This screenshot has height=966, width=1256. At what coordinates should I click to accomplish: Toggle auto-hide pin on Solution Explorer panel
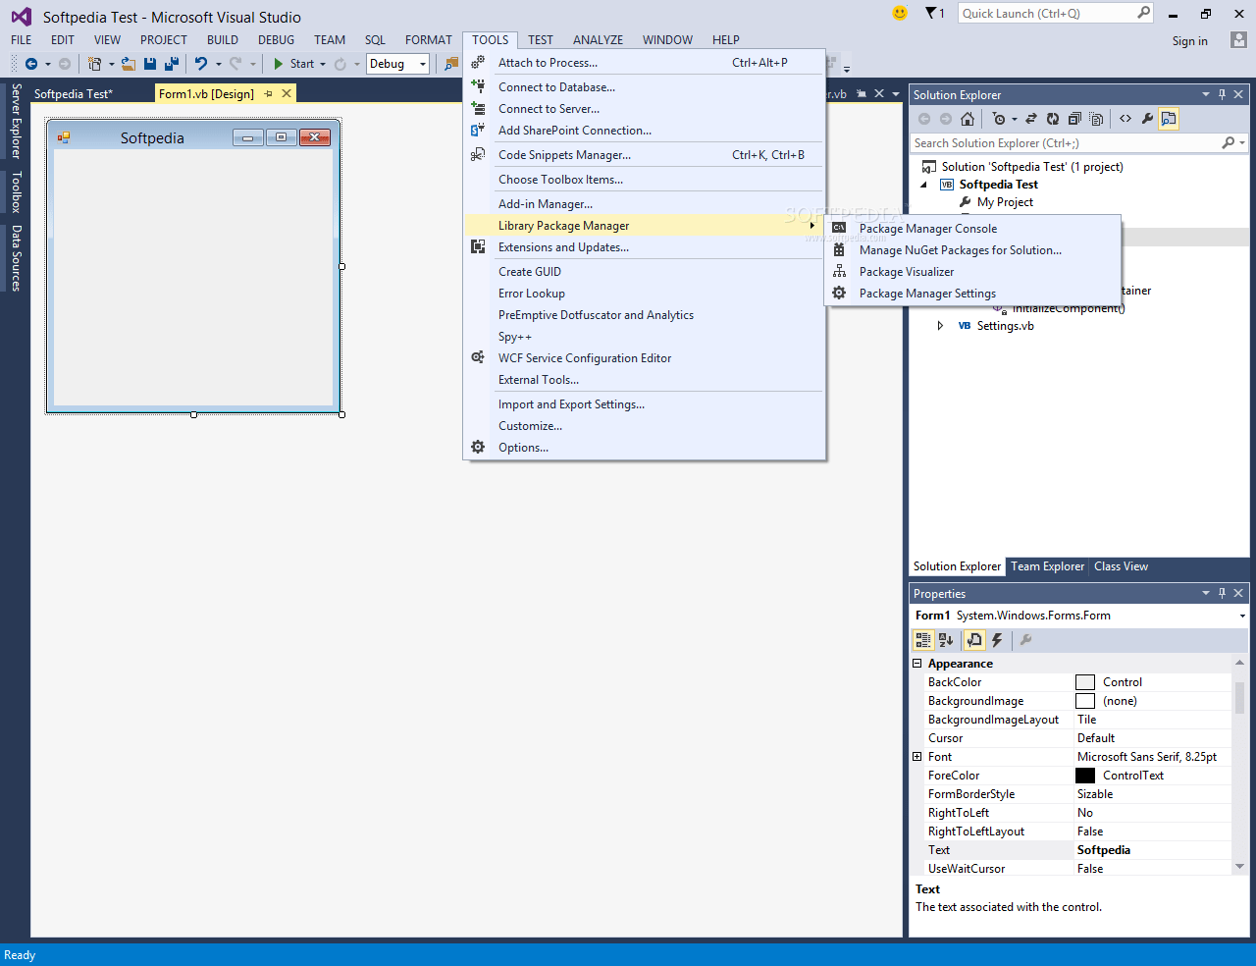(1222, 94)
